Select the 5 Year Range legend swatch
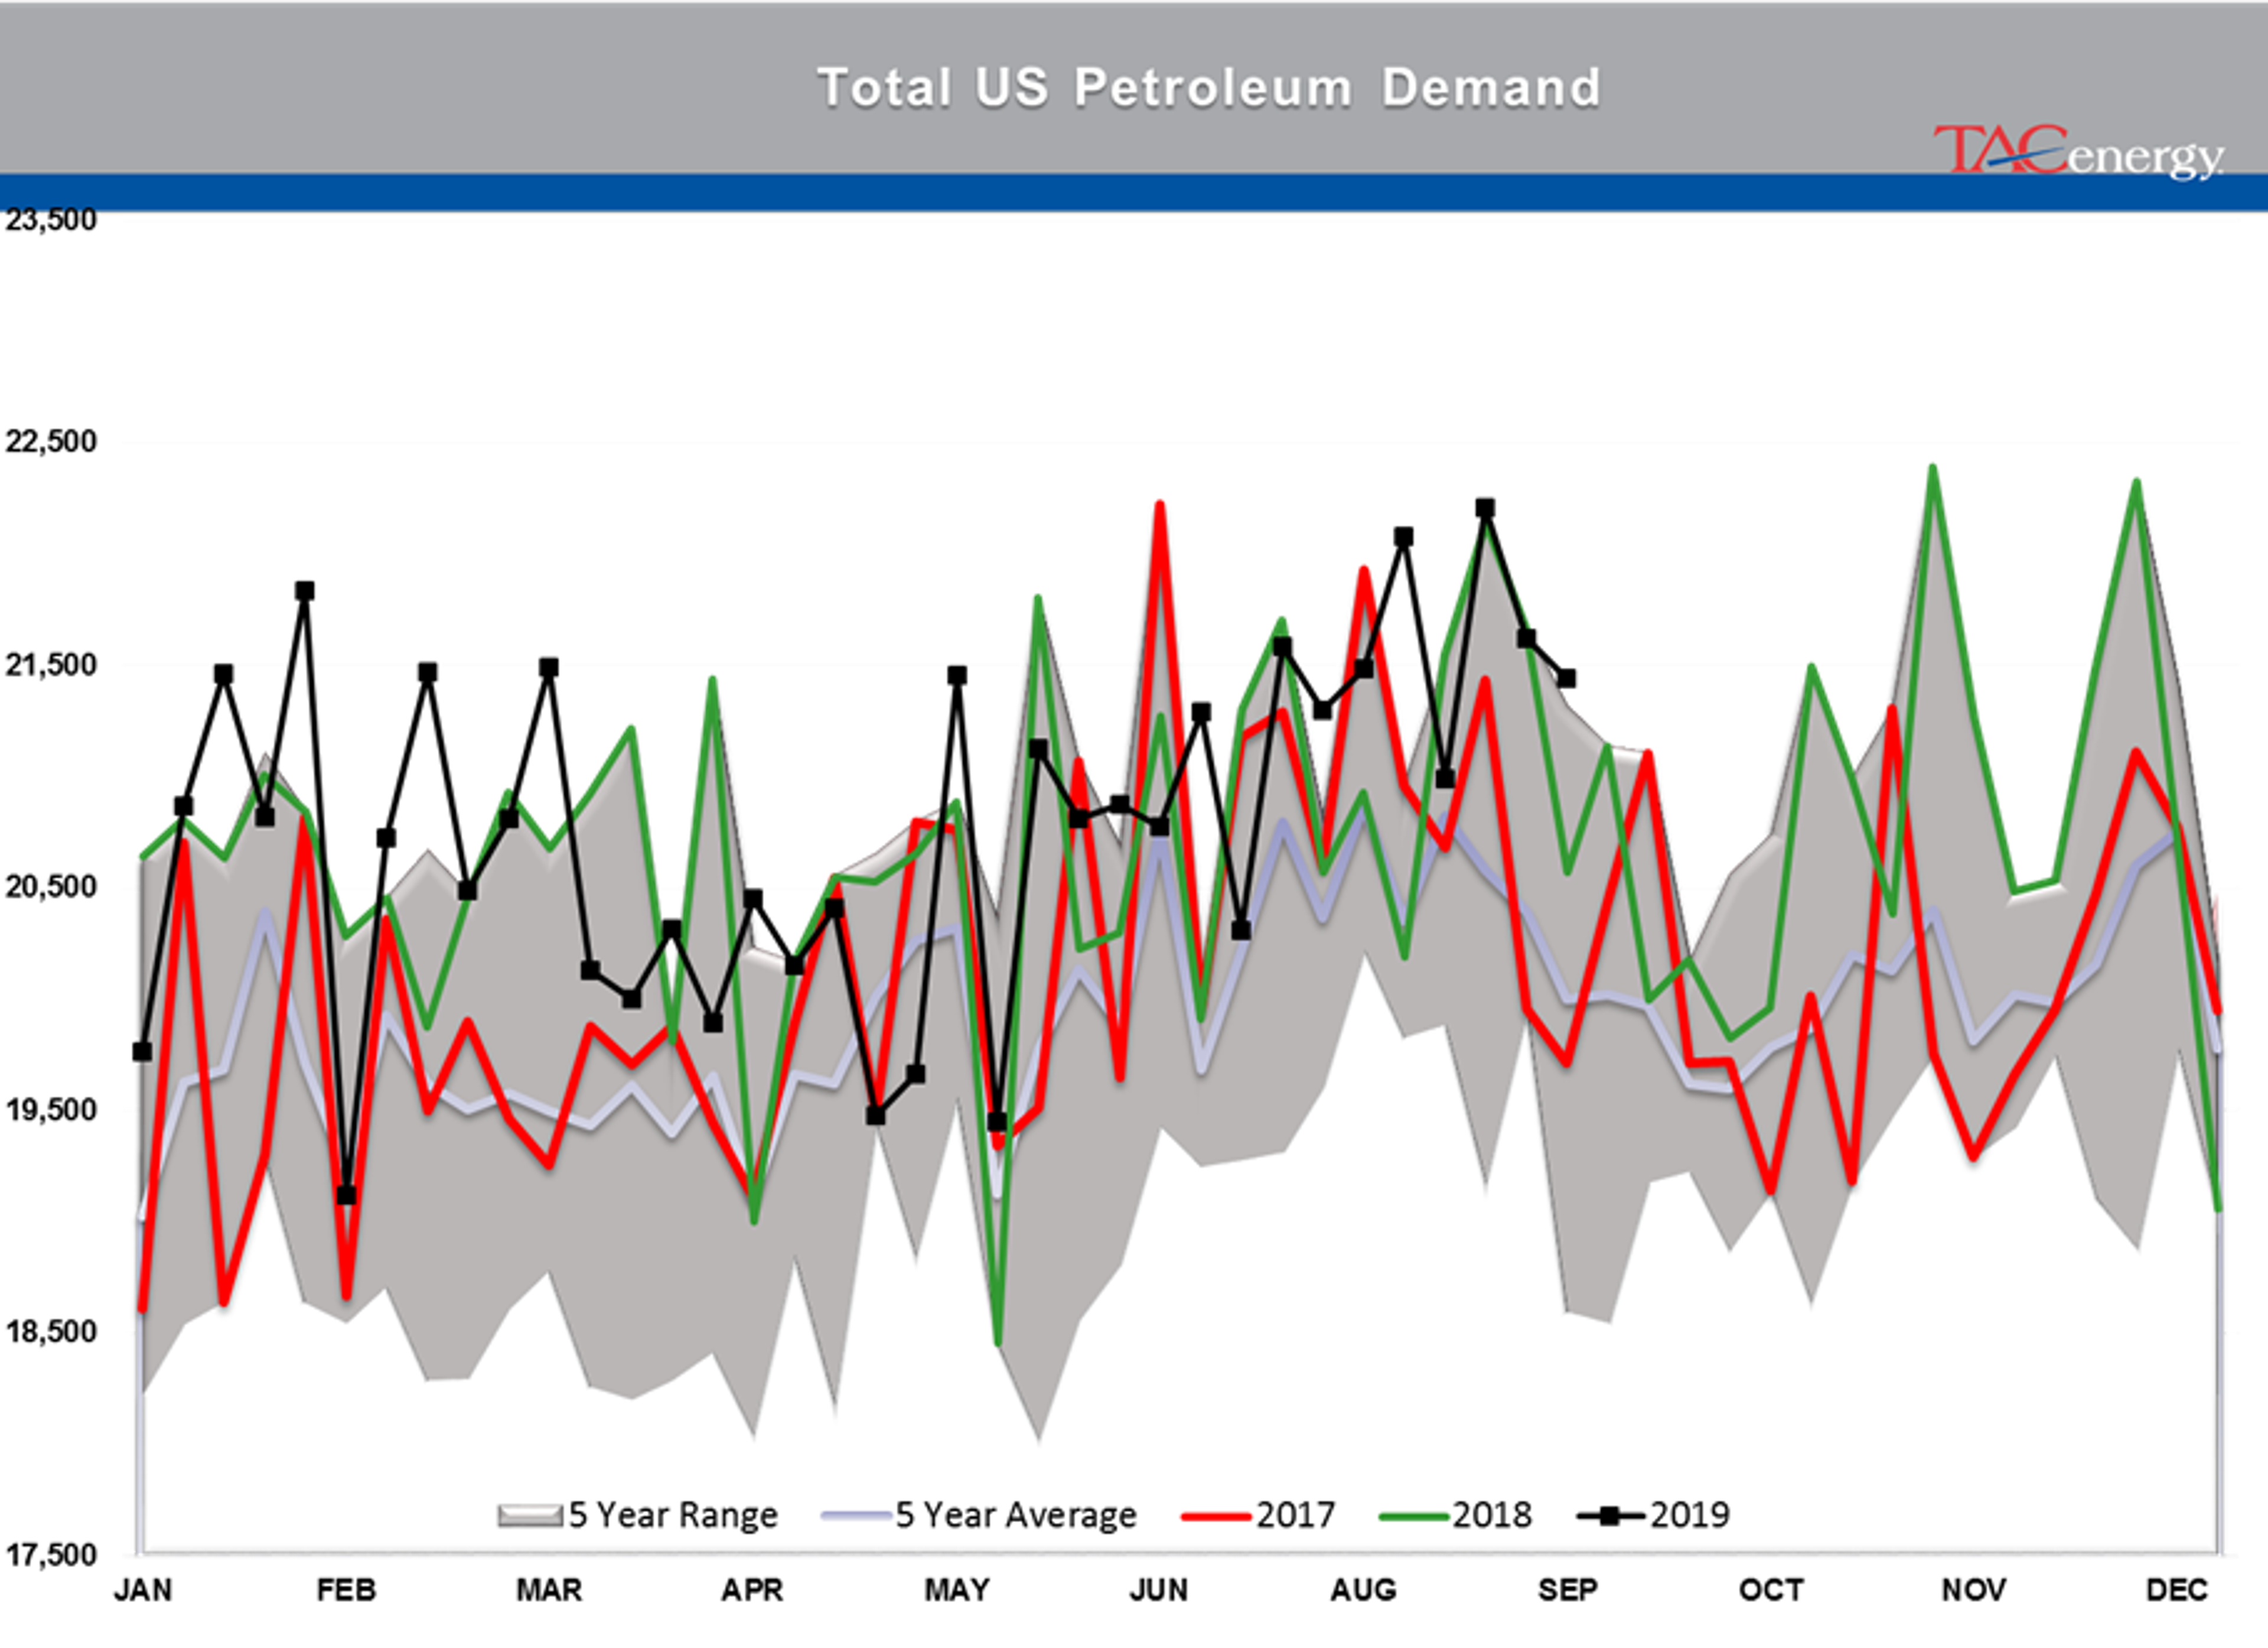The image size is (2268, 1648). coord(529,1515)
